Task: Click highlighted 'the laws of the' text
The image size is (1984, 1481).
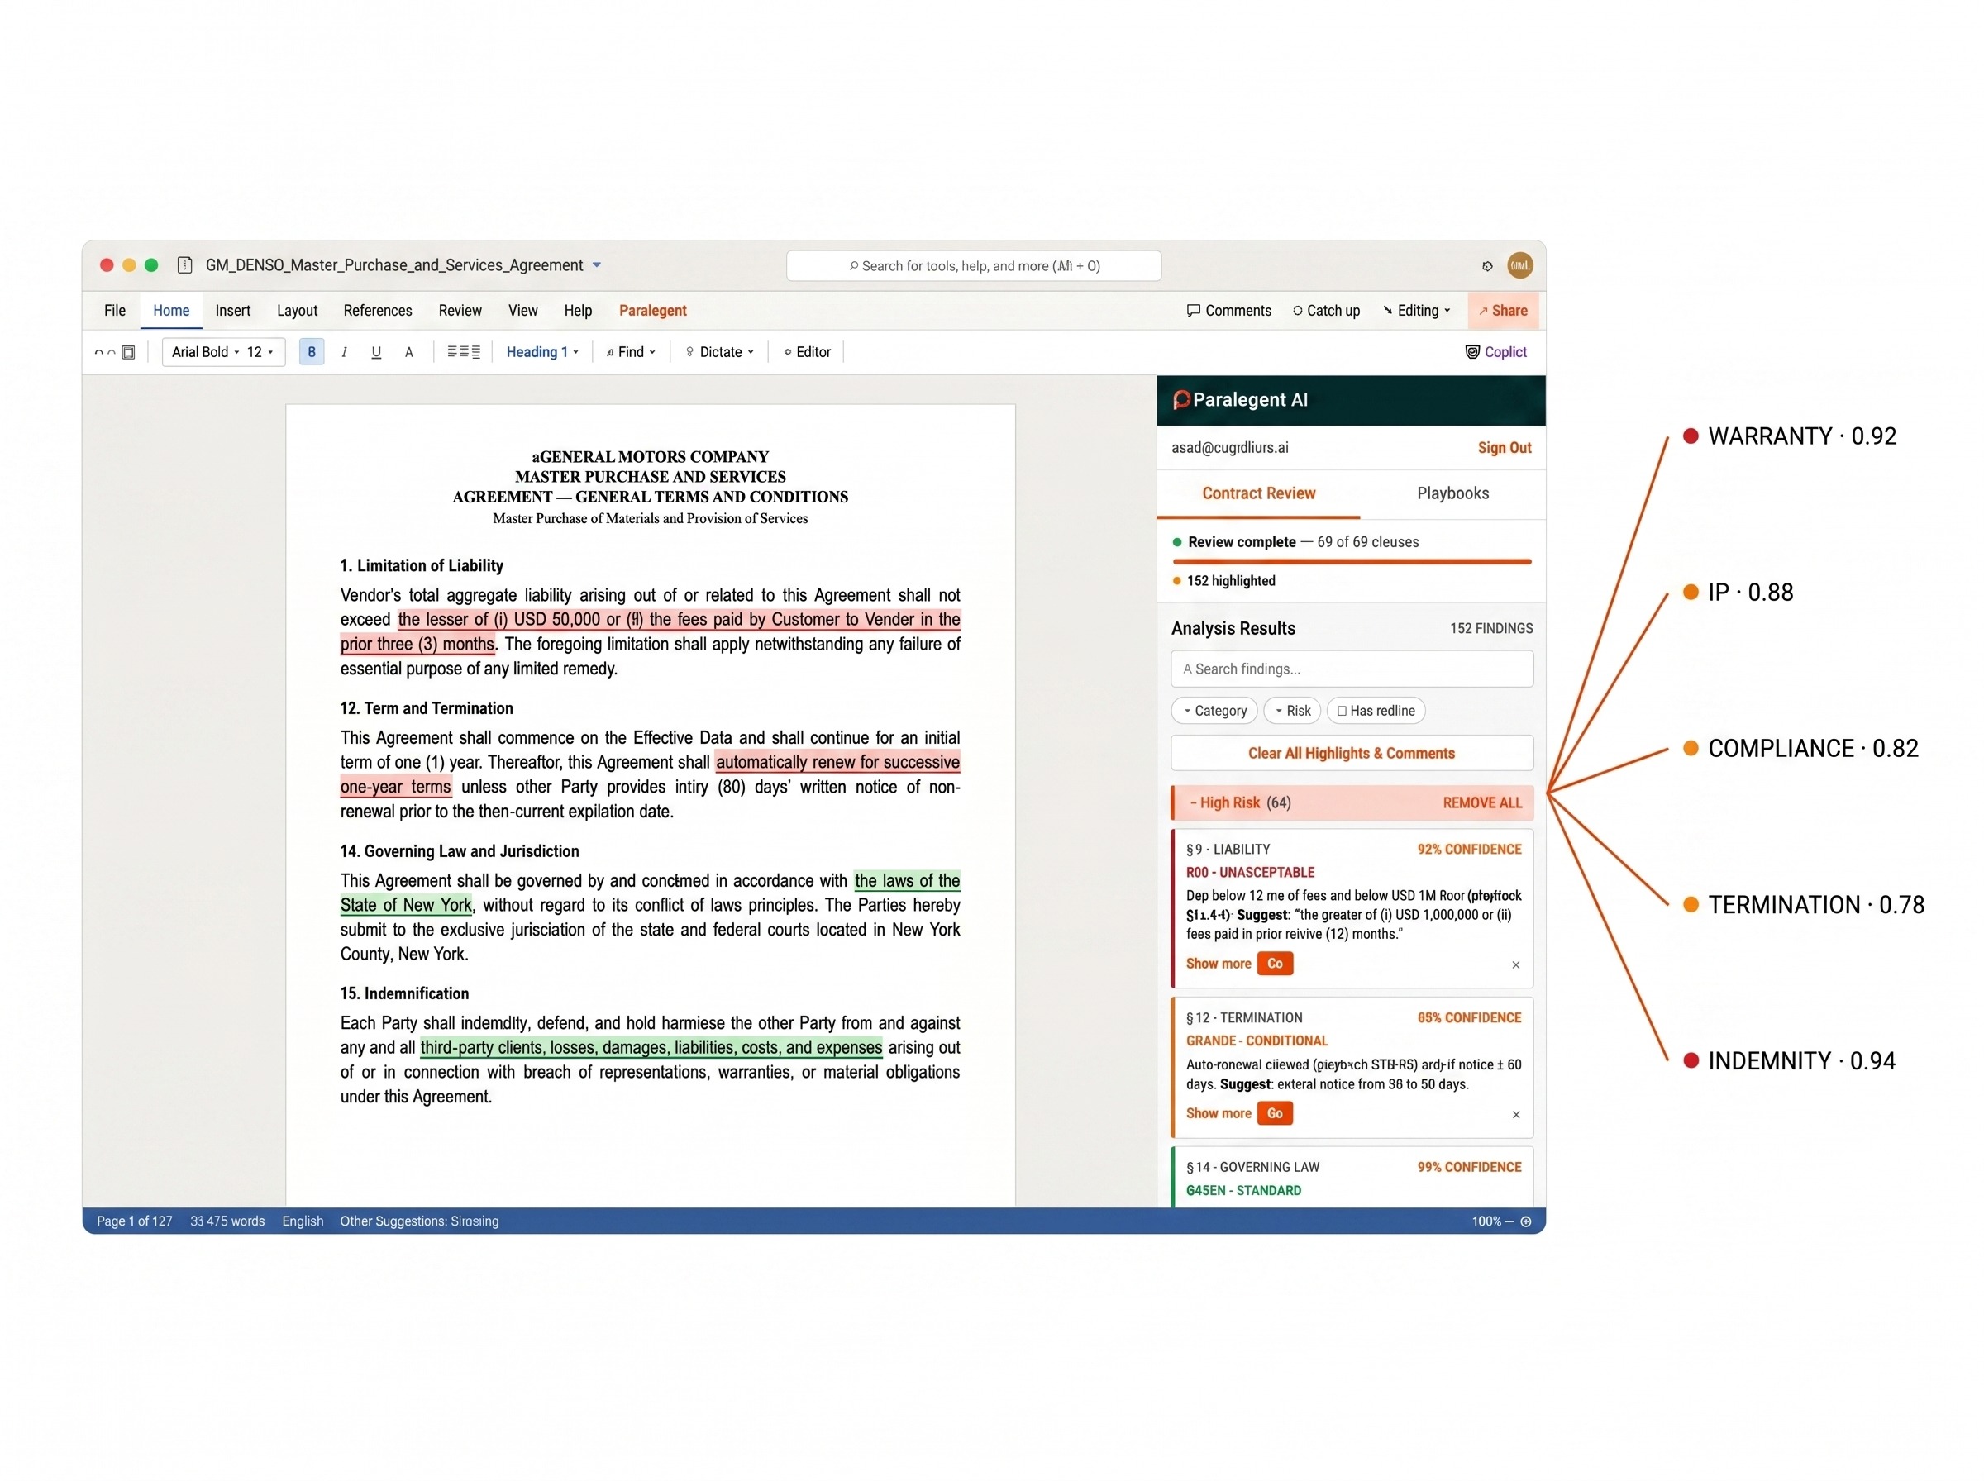Action: [906, 880]
